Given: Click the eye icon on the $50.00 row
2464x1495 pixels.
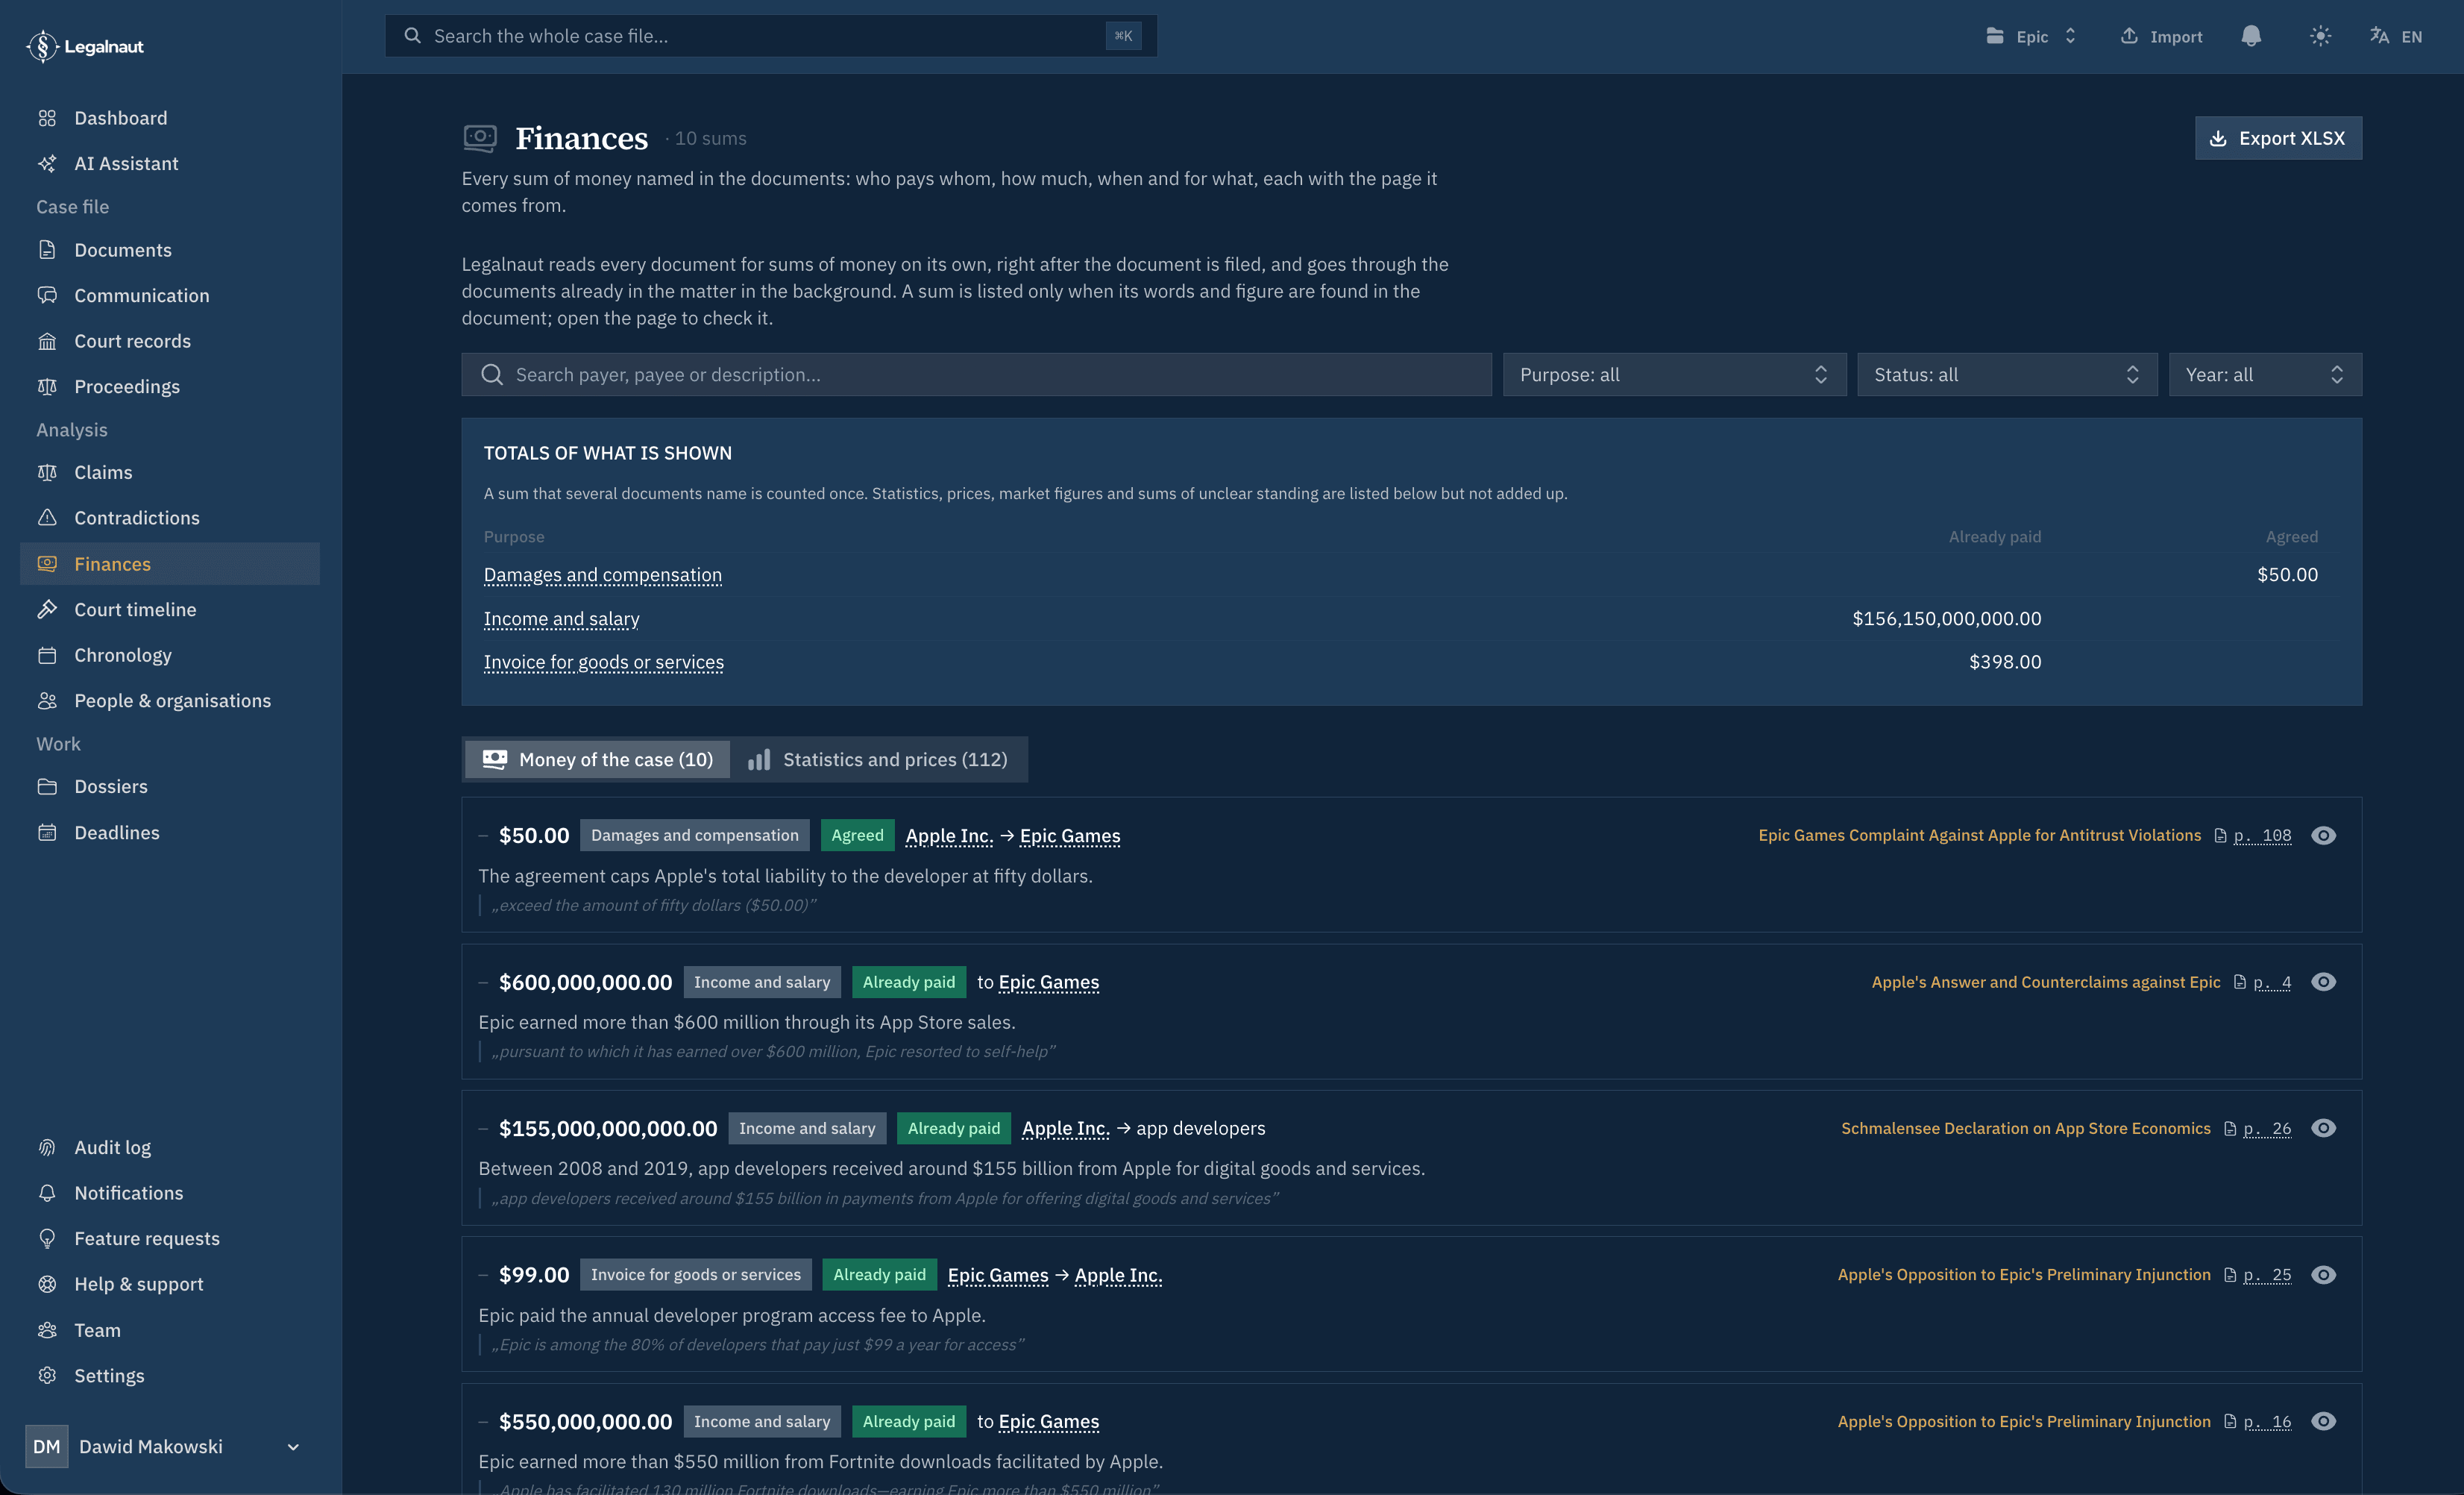Looking at the screenshot, I should point(2323,835).
